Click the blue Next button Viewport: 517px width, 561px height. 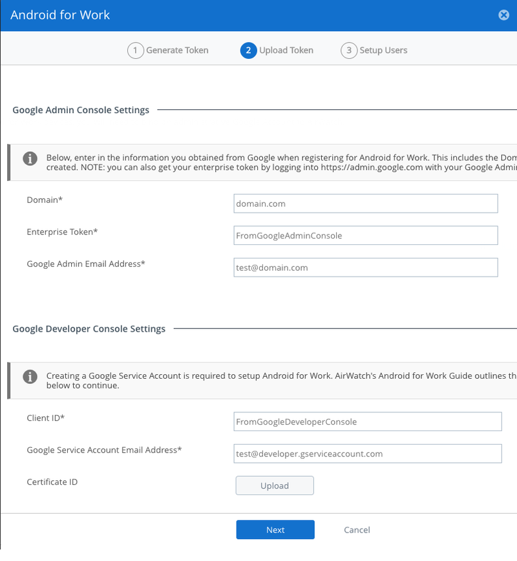pyautogui.click(x=275, y=530)
